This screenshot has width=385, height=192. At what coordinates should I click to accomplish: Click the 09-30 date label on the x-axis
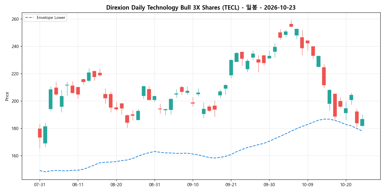pyautogui.click(x=269, y=185)
